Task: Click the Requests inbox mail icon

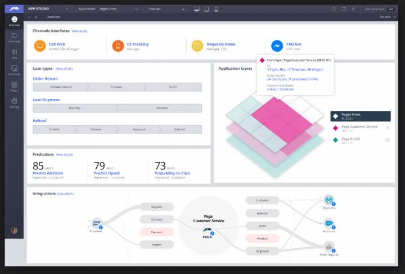Action: [x=197, y=46]
